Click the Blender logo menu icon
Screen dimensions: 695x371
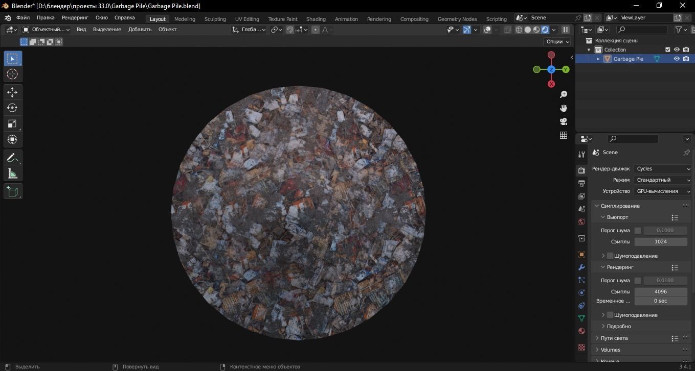pos(8,18)
